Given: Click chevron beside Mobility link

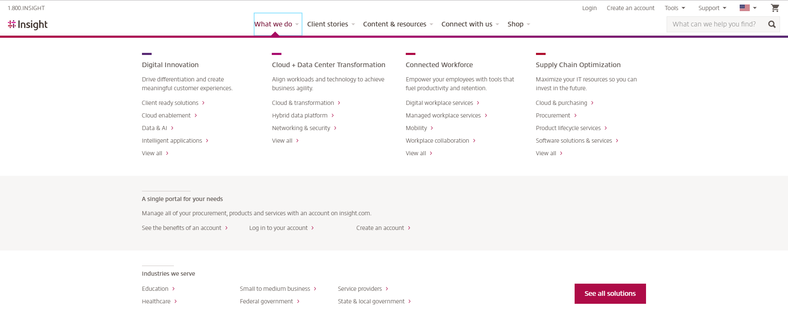Looking at the screenshot, I should click(432, 128).
